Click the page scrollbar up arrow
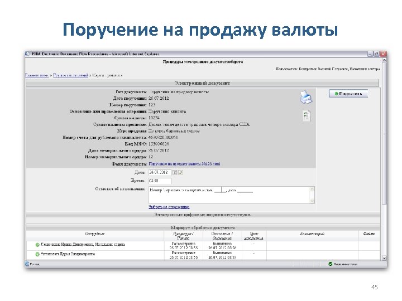Image resolution: width=402 pixels, height=301 pixels. pyautogui.click(x=384, y=60)
